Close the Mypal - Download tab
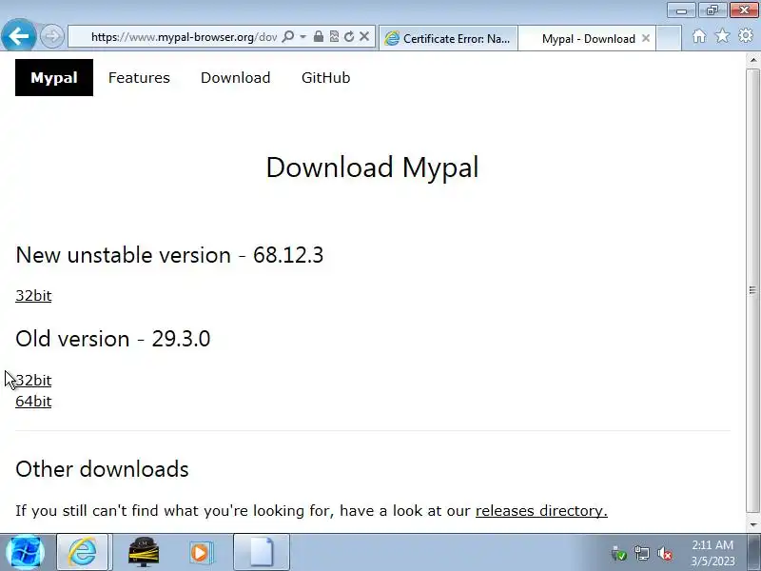The width and height of the screenshot is (761, 571). (x=646, y=38)
